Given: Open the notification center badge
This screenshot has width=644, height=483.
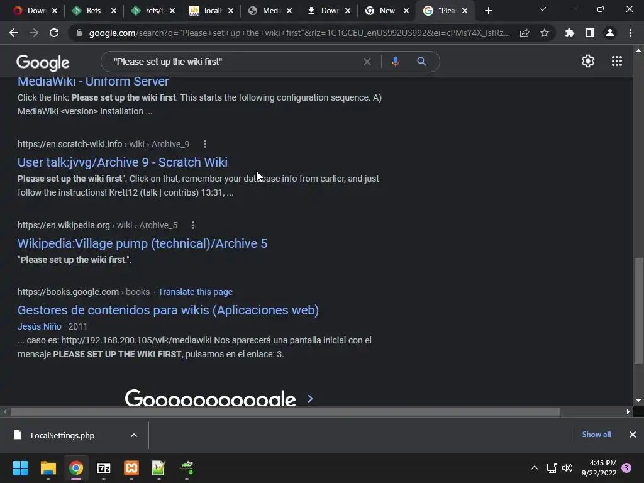Looking at the screenshot, I should (626, 468).
